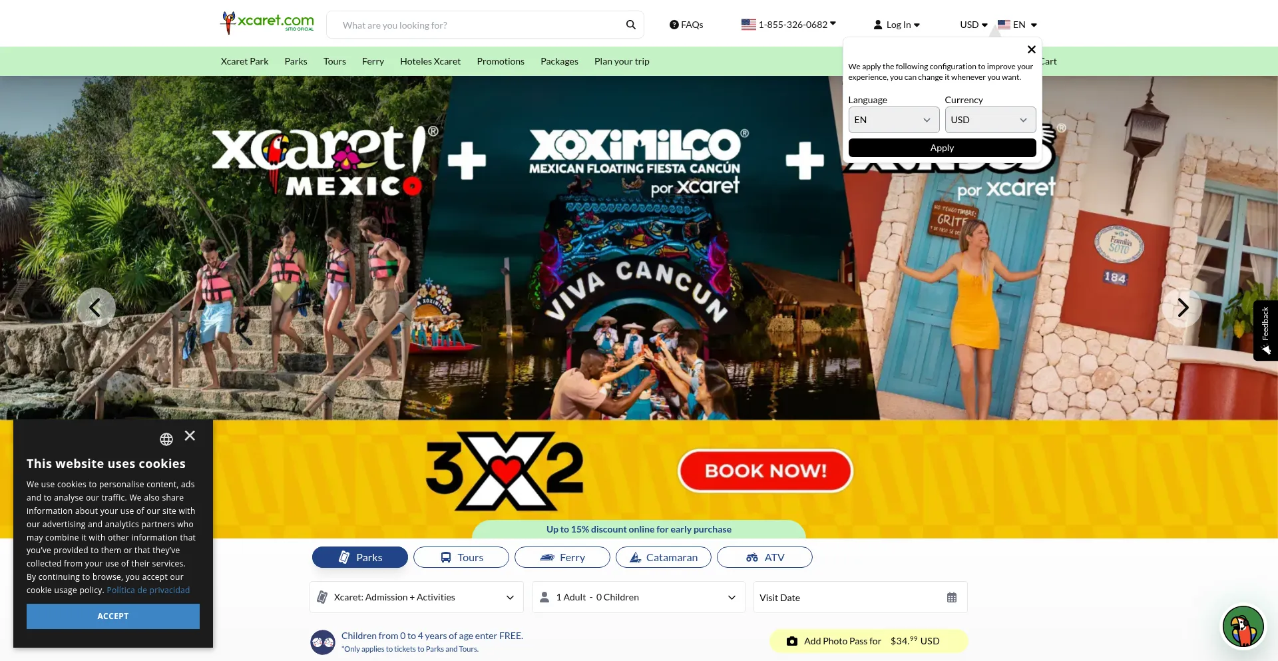1278x661 pixels.
Task: Click the 3x2 promotion graphic
Action: [505, 471]
